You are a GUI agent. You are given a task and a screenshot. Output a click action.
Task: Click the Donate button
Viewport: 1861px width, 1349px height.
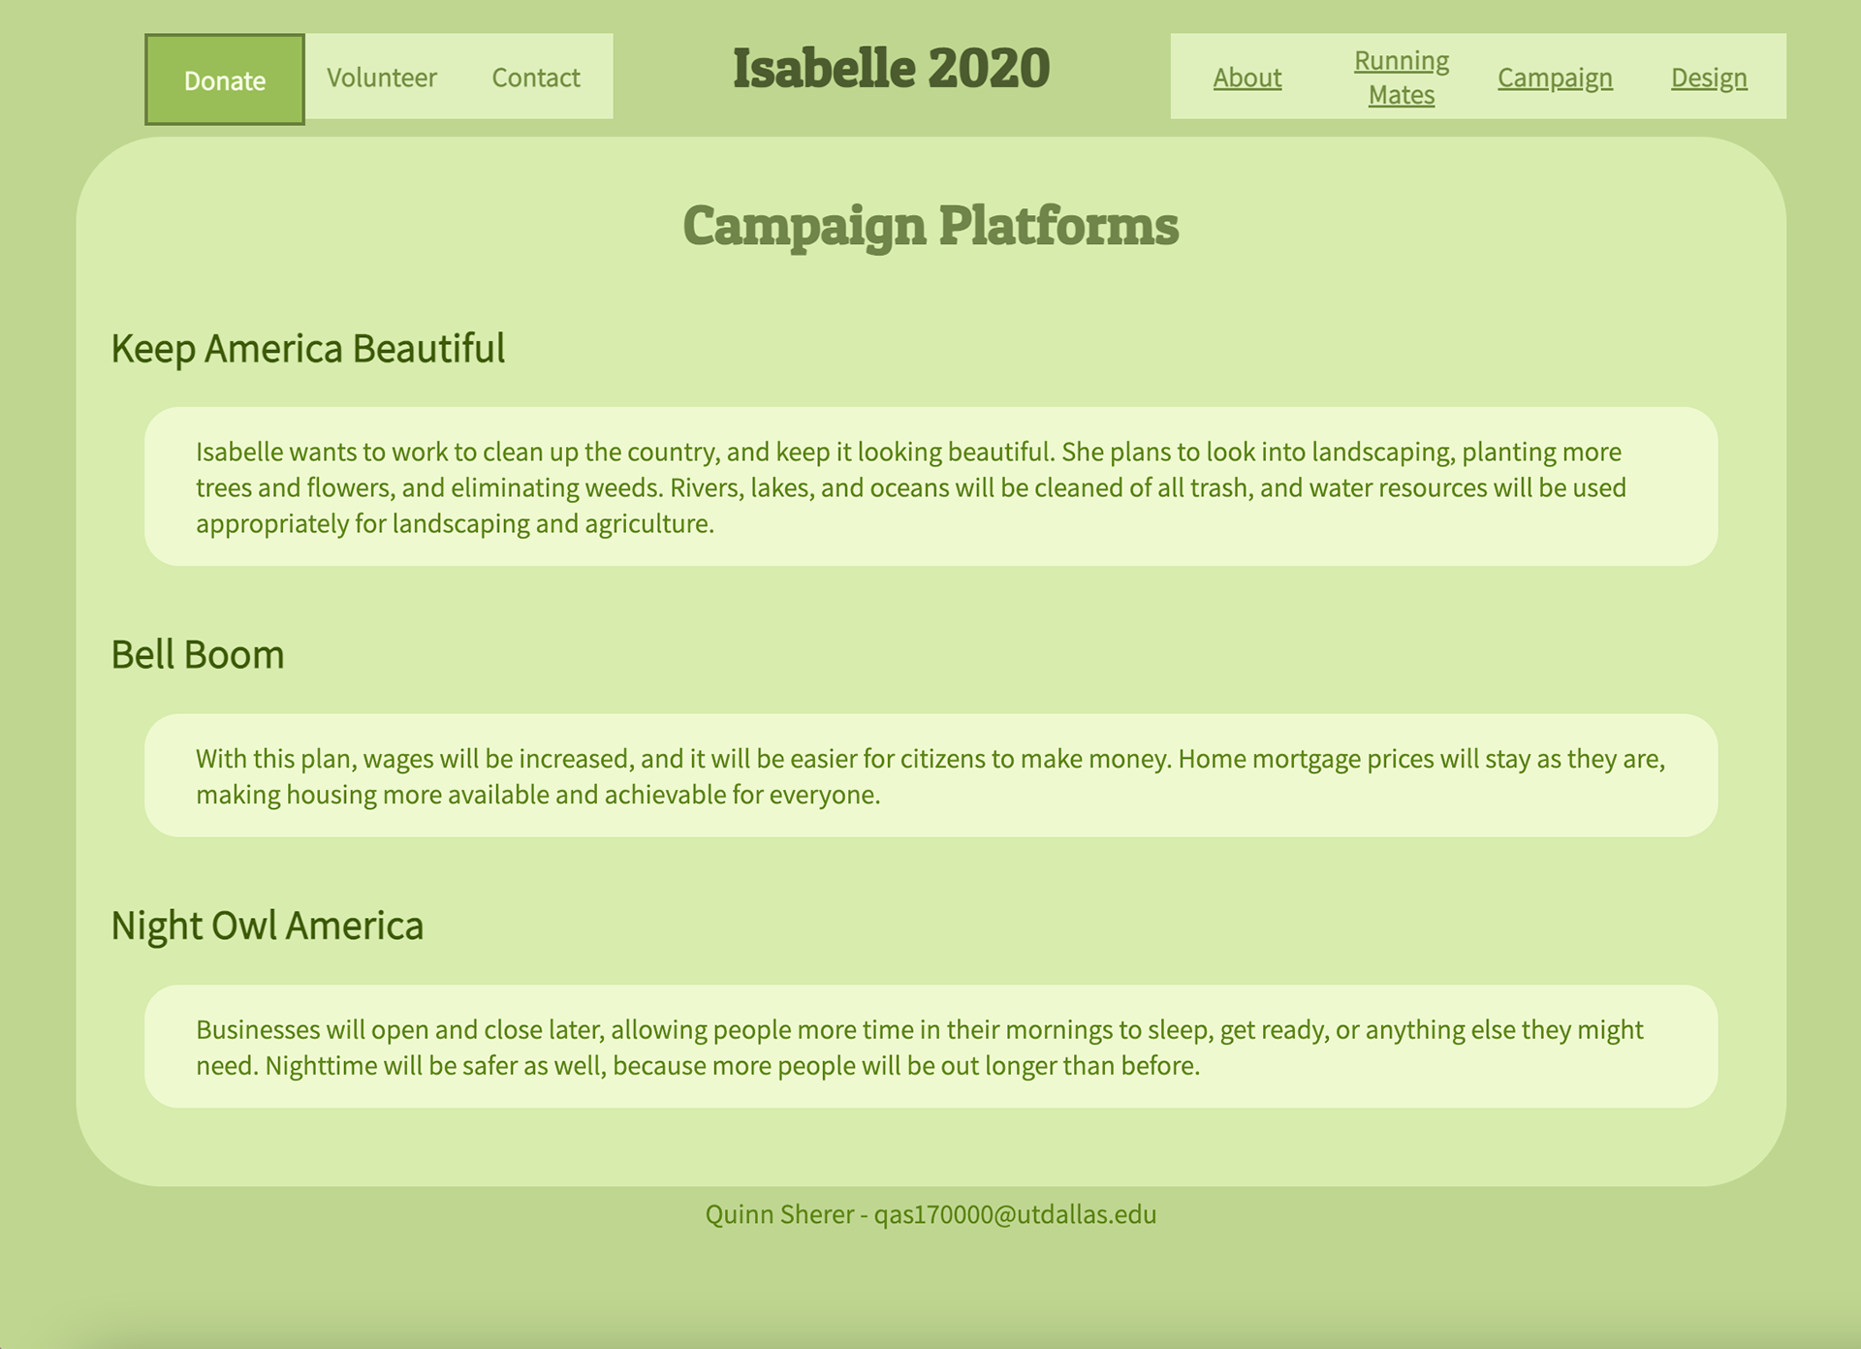(x=225, y=79)
